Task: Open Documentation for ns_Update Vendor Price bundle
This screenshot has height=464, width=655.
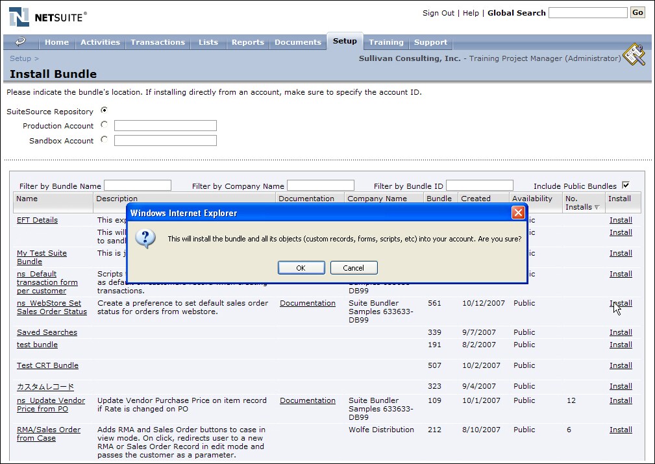Action: (308, 400)
